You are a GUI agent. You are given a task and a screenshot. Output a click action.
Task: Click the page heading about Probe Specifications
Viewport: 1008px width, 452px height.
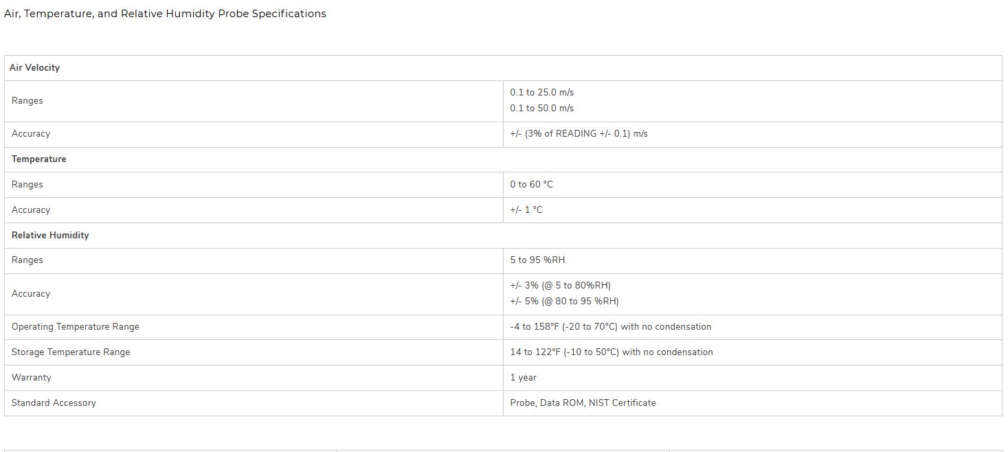coord(165,14)
